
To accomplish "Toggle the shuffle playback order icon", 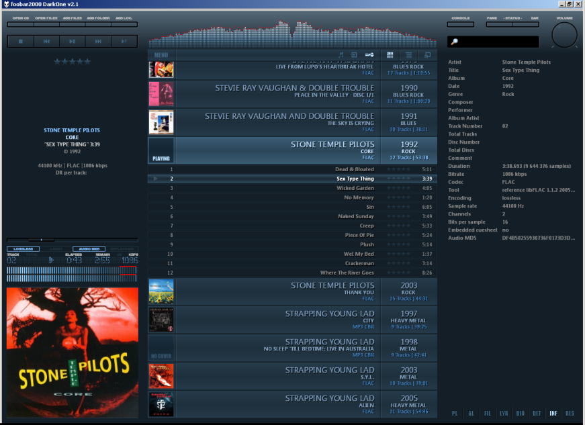I will [x=369, y=55].
